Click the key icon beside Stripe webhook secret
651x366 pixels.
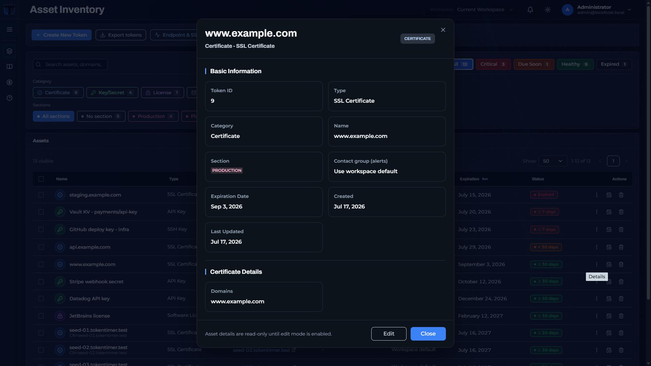60,282
